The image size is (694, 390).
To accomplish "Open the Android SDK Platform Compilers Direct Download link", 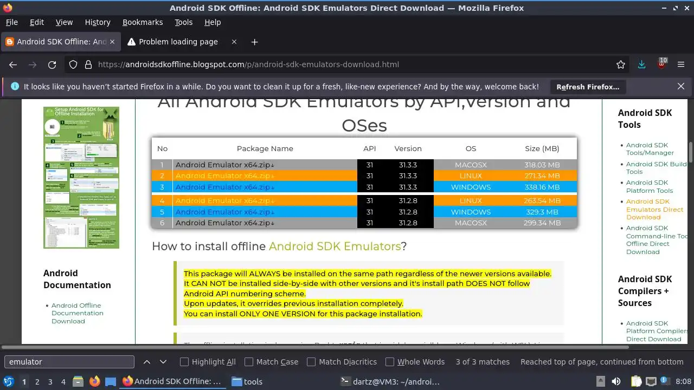I will (x=657, y=331).
